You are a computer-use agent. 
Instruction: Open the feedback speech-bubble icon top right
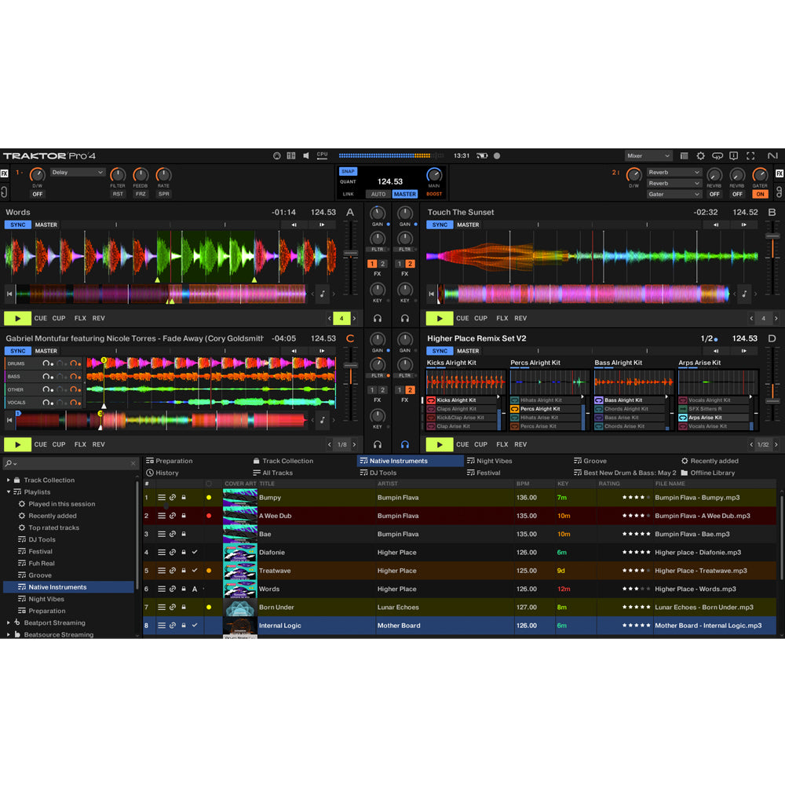point(717,156)
